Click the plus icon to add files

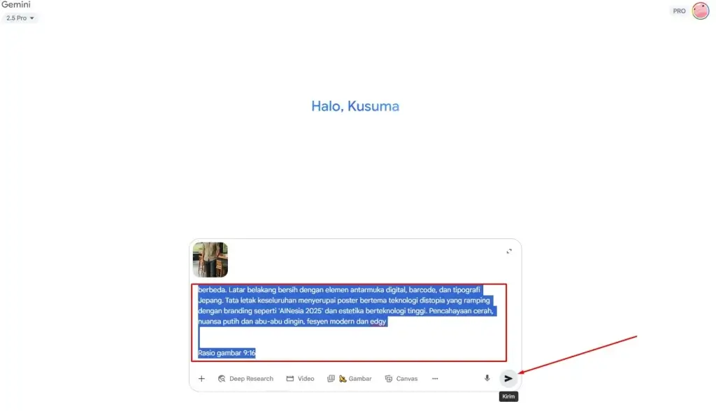pyautogui.click(x=201, y=379)
